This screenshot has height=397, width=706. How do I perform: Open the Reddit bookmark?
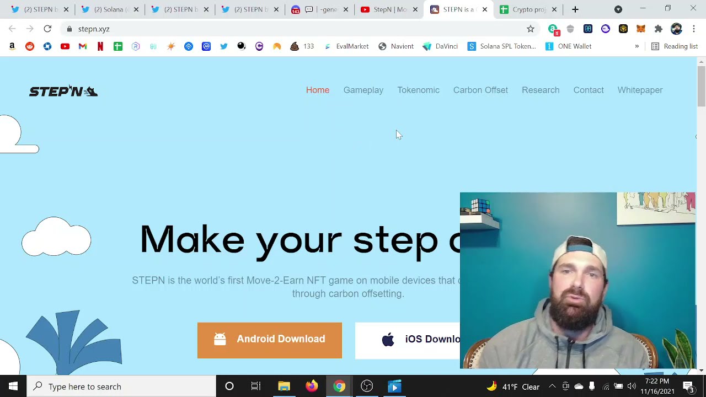point(30,46)
